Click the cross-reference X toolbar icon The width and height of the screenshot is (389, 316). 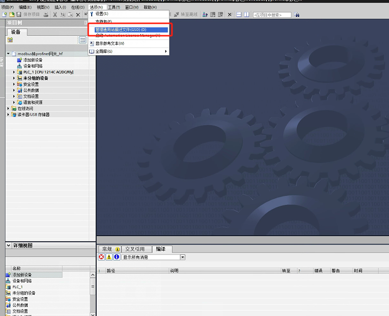[229, 15]
